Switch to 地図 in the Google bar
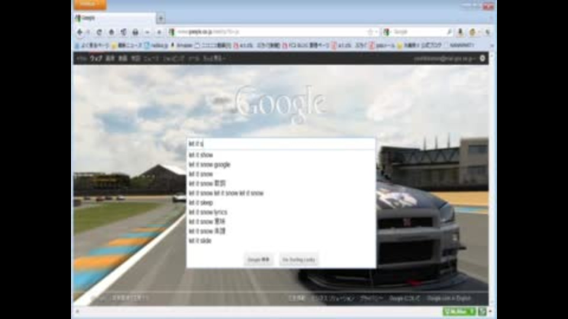Viewport: 568px width, 319px height. (x=135, y=58)
